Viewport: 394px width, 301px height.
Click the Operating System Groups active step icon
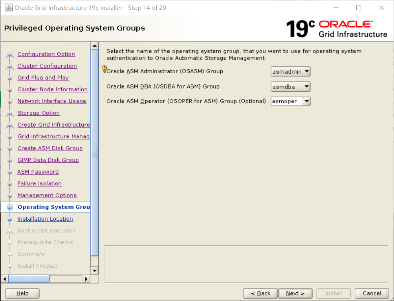point(10,207)
